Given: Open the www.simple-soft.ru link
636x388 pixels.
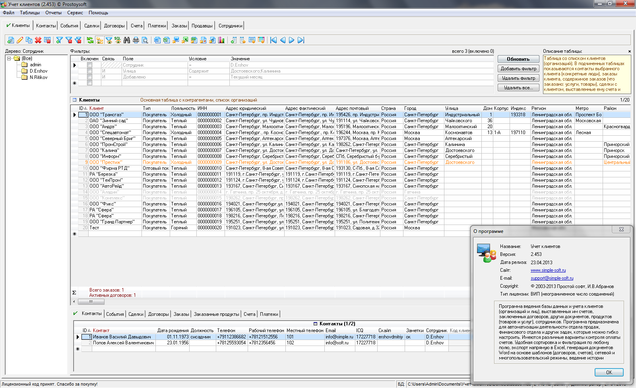Looking at the screenshot, I should (548, 270).
